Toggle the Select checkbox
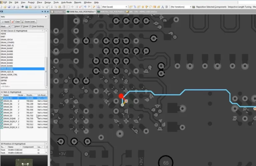The width and height of the screenshot is (256, 166). tap(13, 26)
